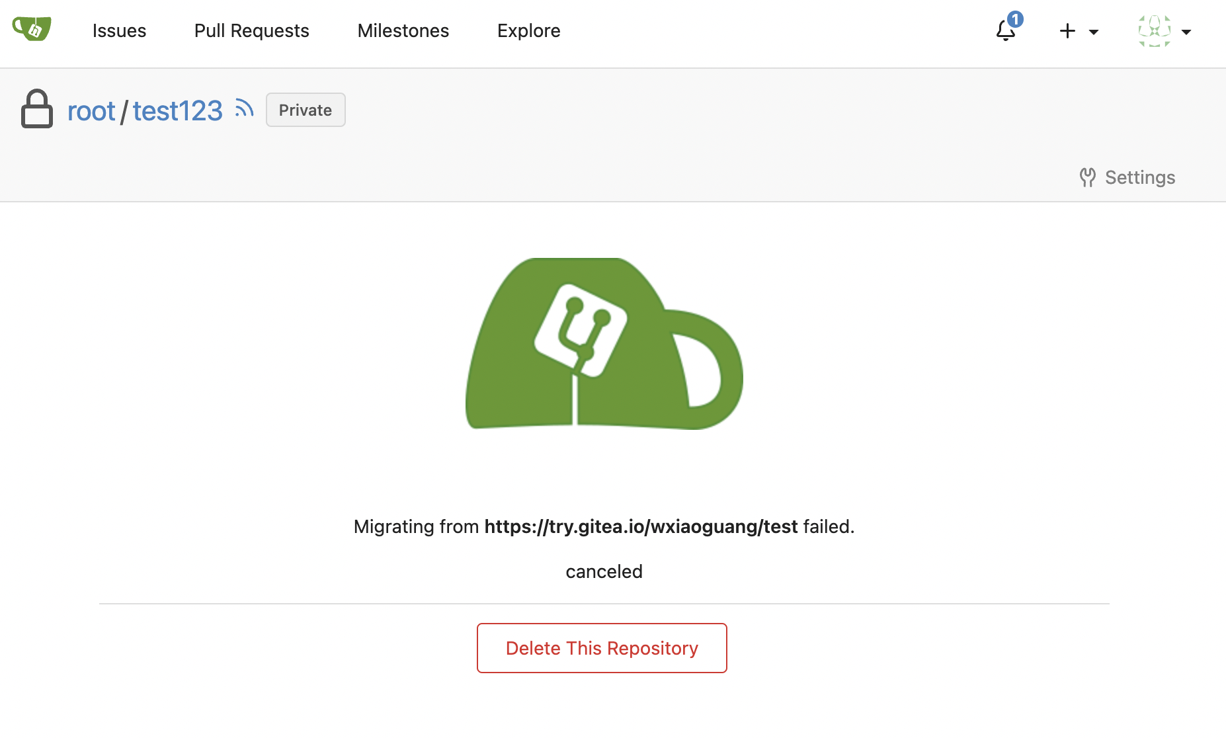Click the Private label badge
The image size is (1226, 738).
coord(306,110)
